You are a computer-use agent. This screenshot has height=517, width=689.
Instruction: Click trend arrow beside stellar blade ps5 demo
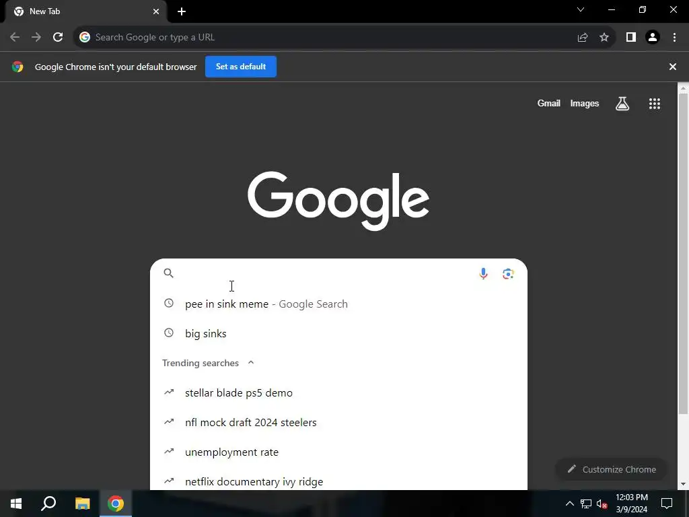point(169,392)
